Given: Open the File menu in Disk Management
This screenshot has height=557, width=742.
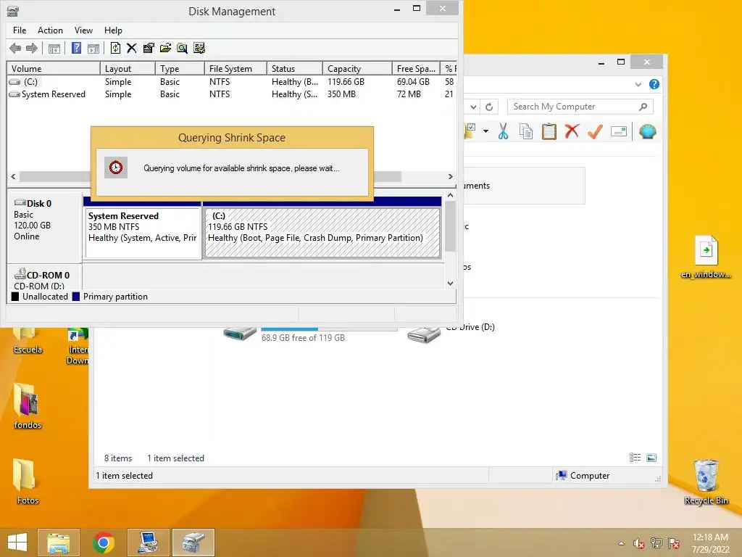Looking at the screenshot, I should [x=20, y=30].
